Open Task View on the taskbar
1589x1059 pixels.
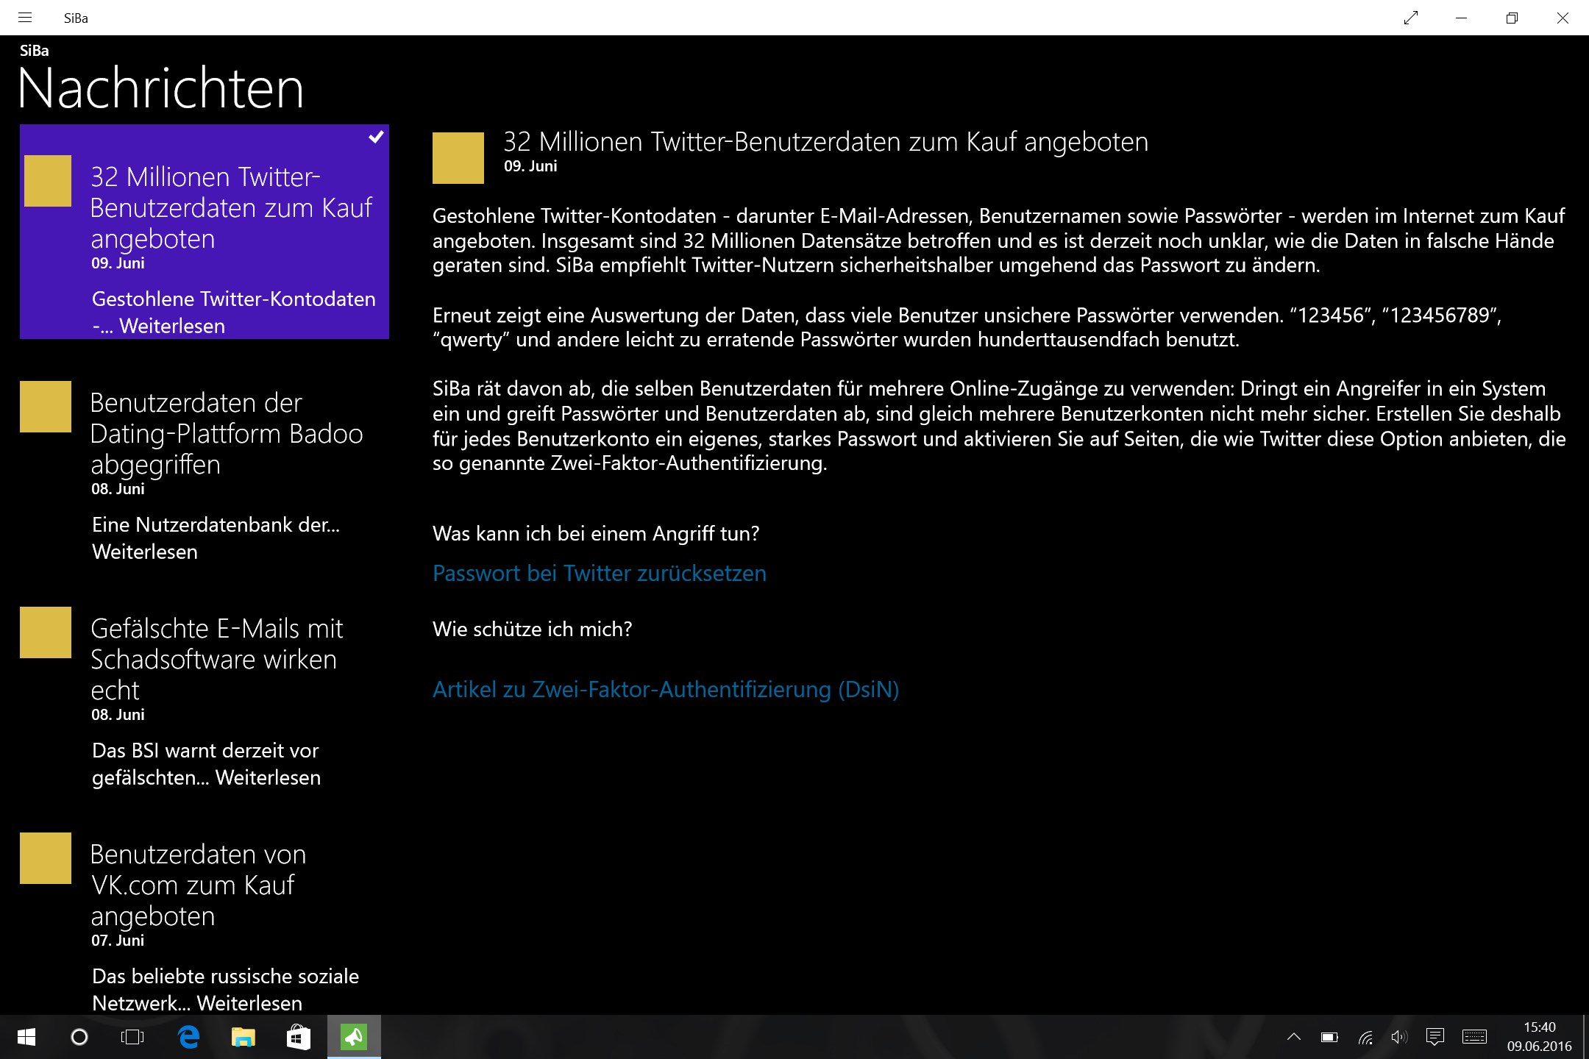(x=132, y=1037)
